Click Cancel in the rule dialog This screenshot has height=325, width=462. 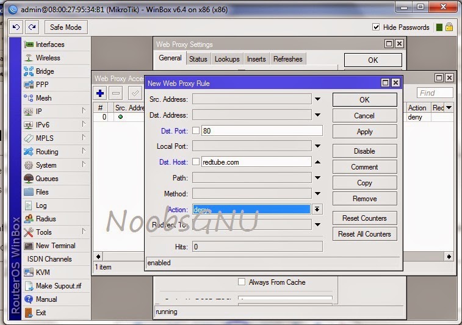(x=364, y=116)
